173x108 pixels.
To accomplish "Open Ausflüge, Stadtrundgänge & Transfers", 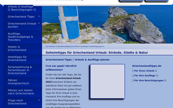I will 24,37.
